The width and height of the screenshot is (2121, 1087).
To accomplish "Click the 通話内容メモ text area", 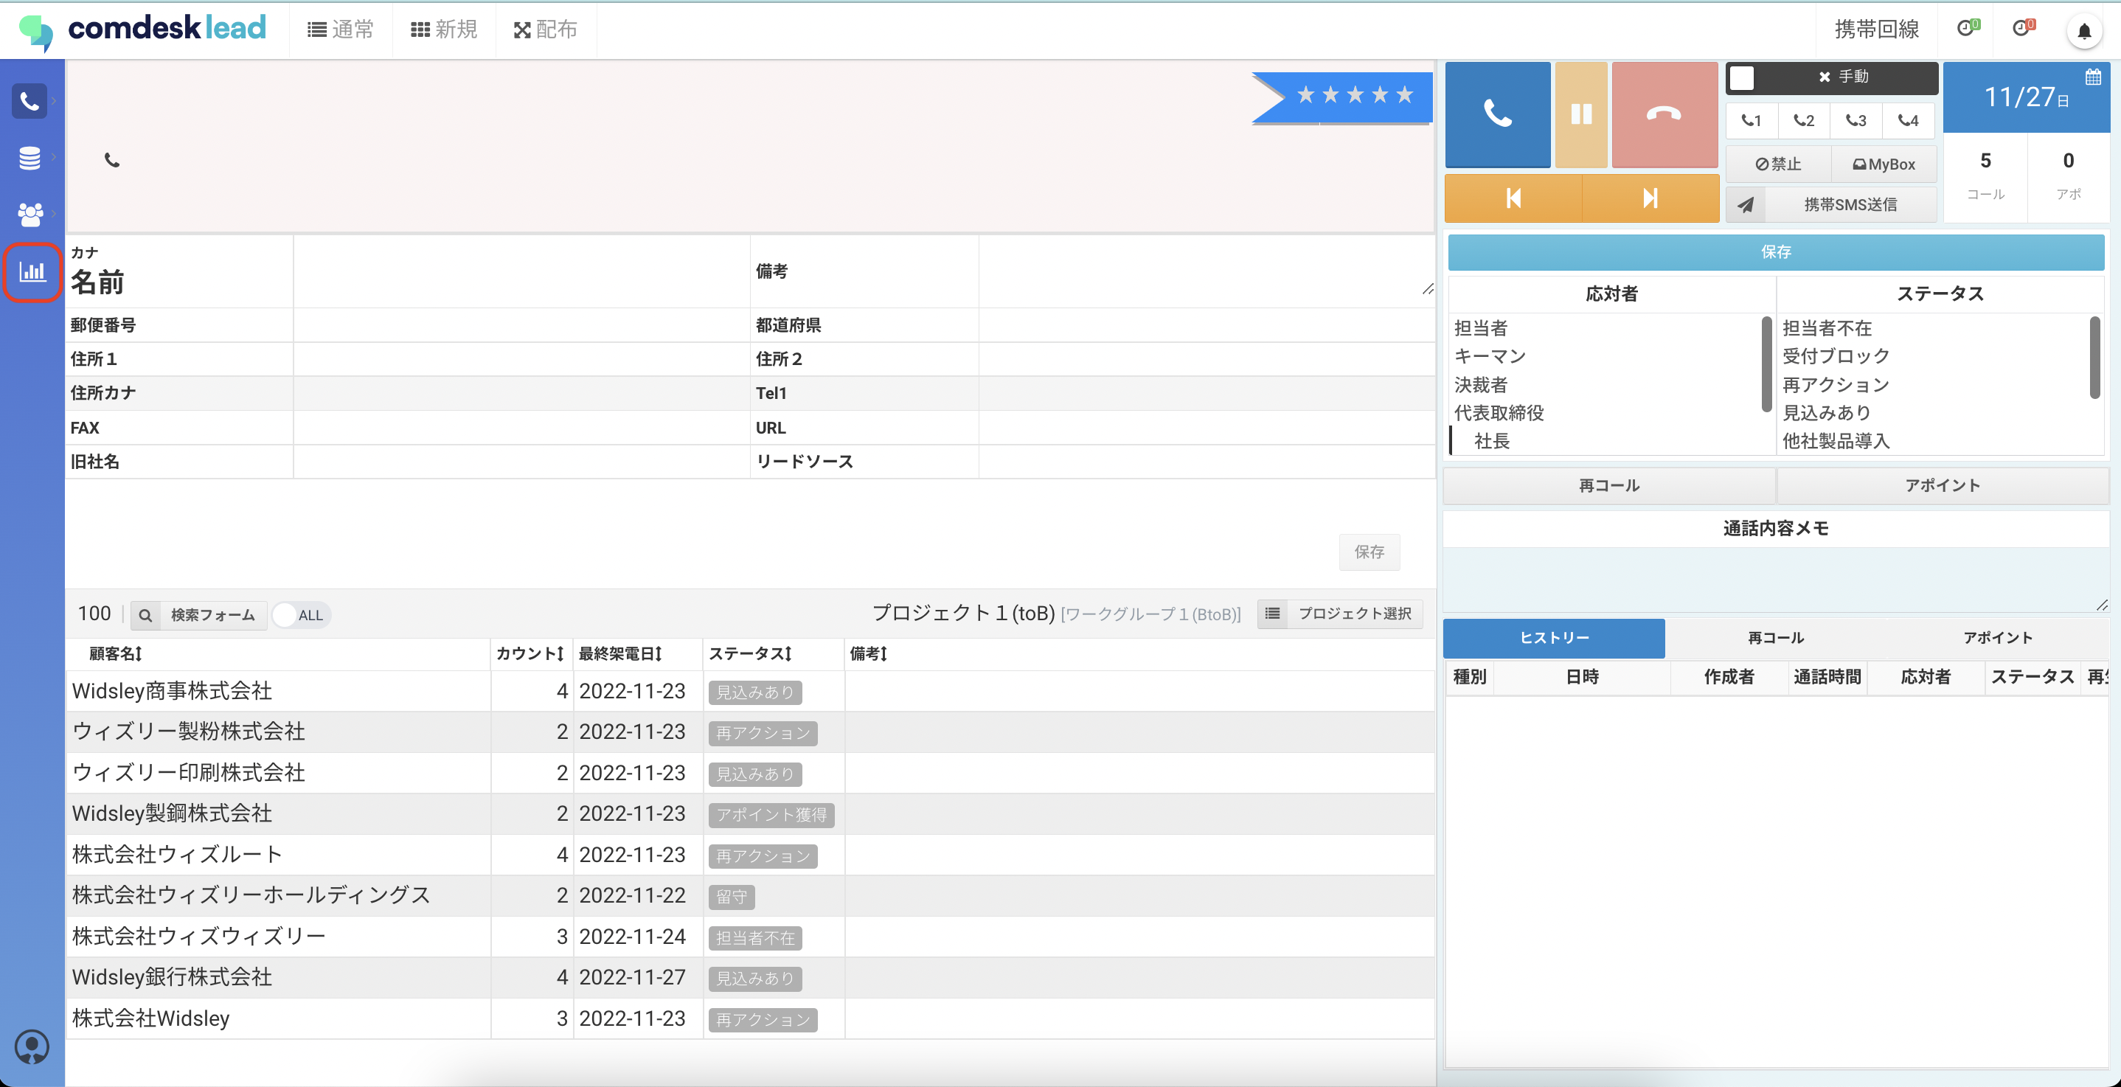I will point(1775,579).
